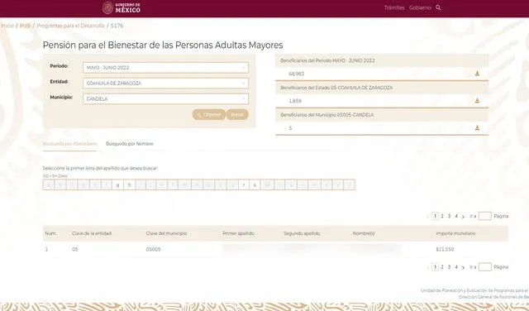Click municipality code 05005 in the table row
Viewport: 529px width, 311px height.
tap(154, 249)
